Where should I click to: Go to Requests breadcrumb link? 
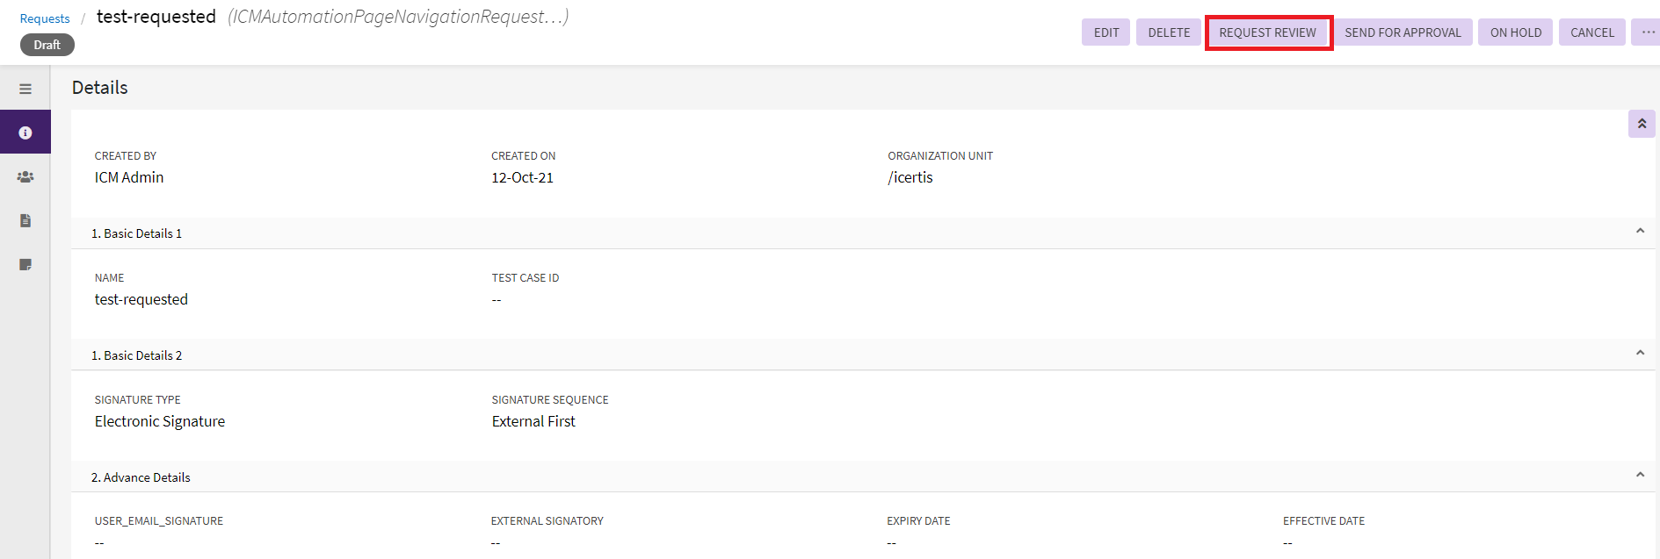click(45, 18)
